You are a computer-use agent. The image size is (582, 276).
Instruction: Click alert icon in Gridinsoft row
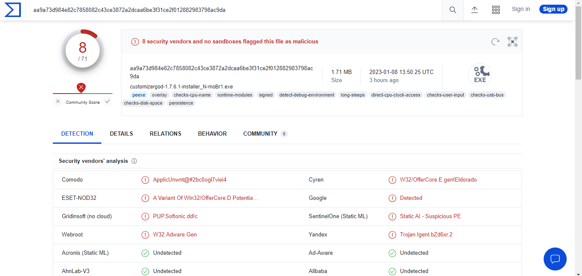point(145,216)
